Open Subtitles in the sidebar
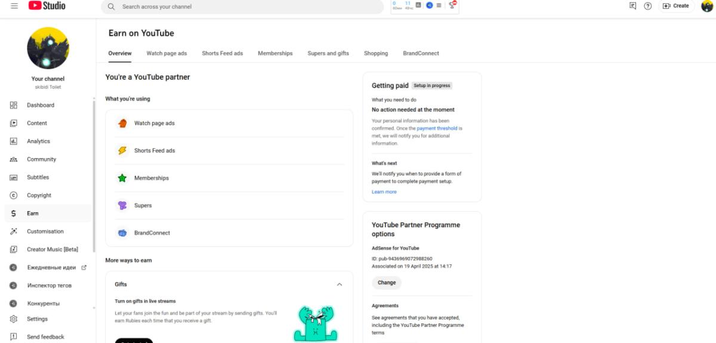Image resolution: width=716 pixels, height=343 pixels. (48, 177)
